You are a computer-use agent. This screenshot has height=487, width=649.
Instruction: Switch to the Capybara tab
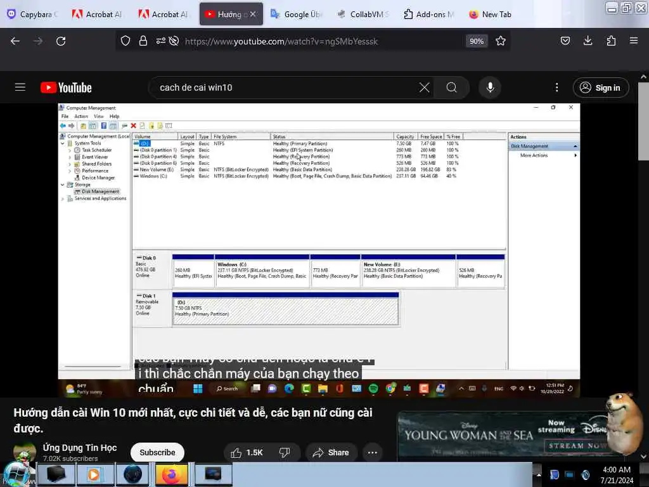32,14
